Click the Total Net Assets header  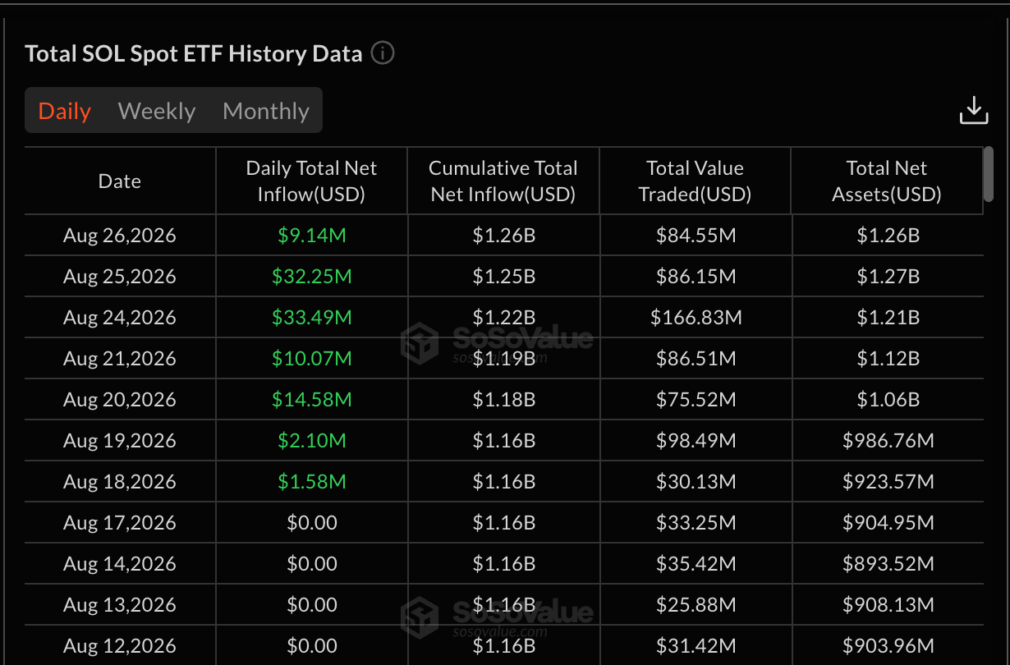point(887,181)
